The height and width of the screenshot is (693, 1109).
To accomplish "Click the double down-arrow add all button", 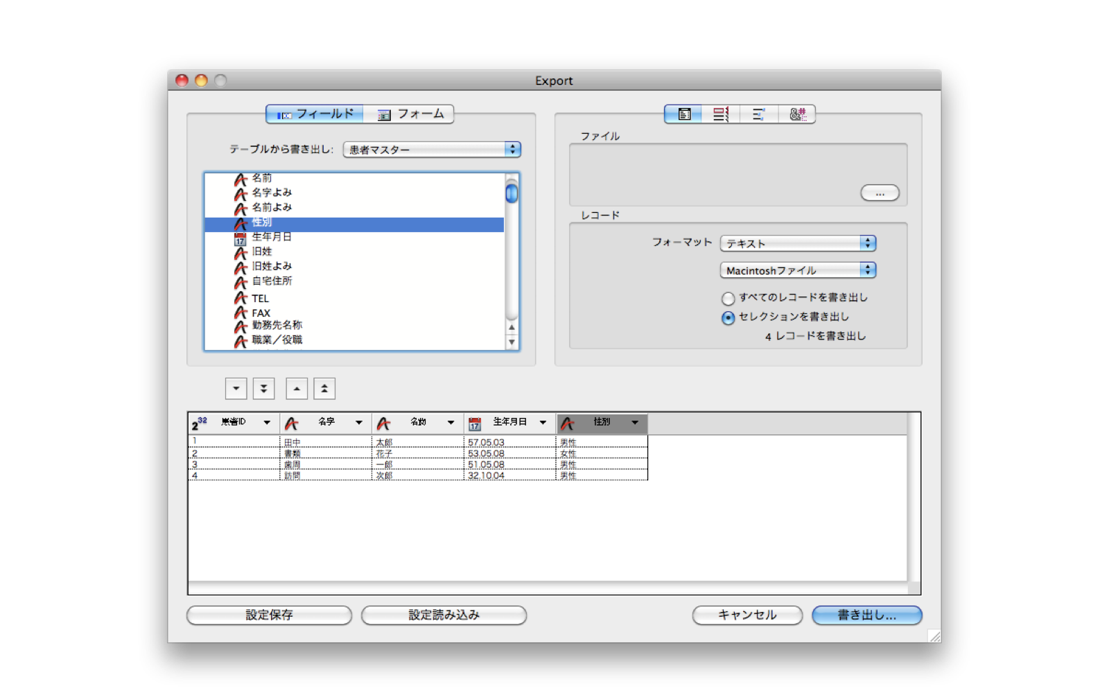I will coord(263,389).
